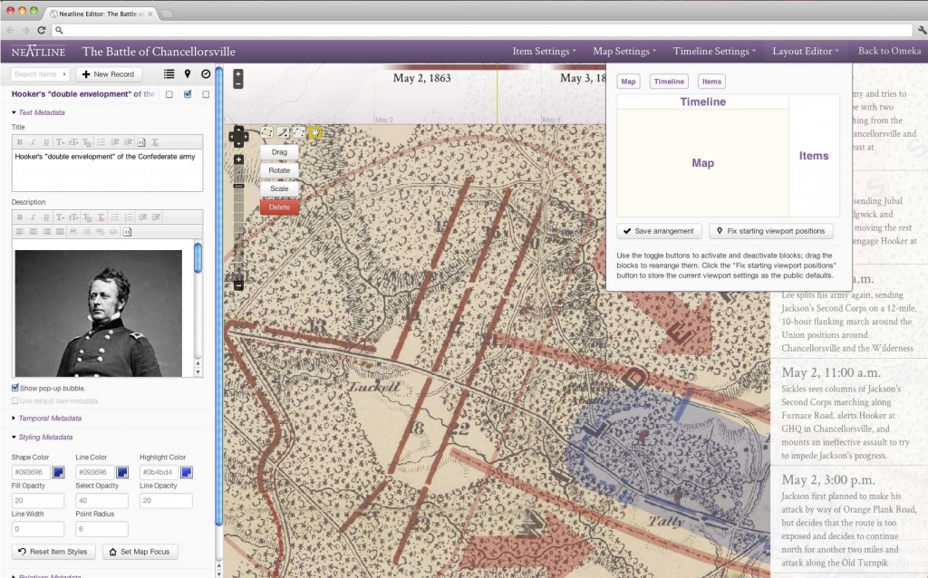Close the Layout Editor dropdown
This screenshot has width=928, height=578.
tap(806, 52)
